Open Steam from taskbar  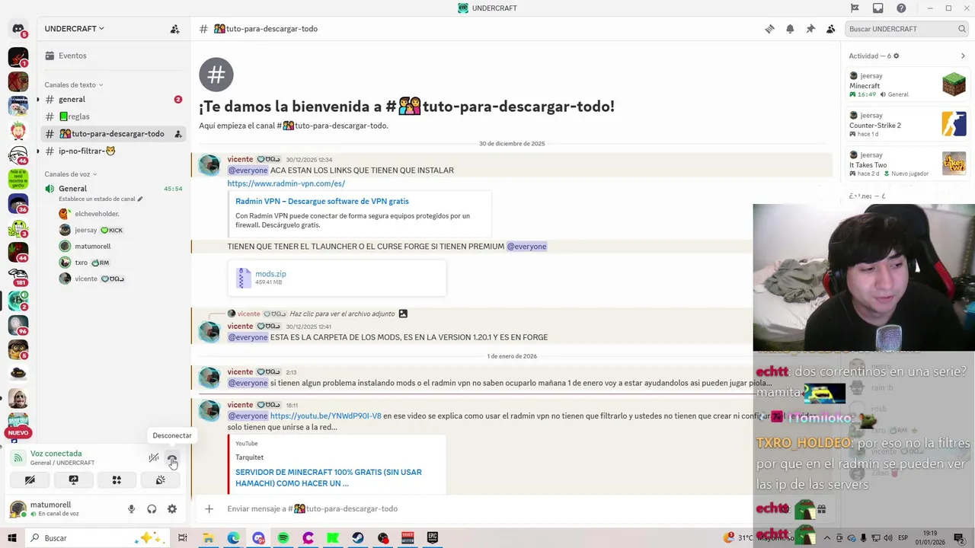[x=358, y=538]
